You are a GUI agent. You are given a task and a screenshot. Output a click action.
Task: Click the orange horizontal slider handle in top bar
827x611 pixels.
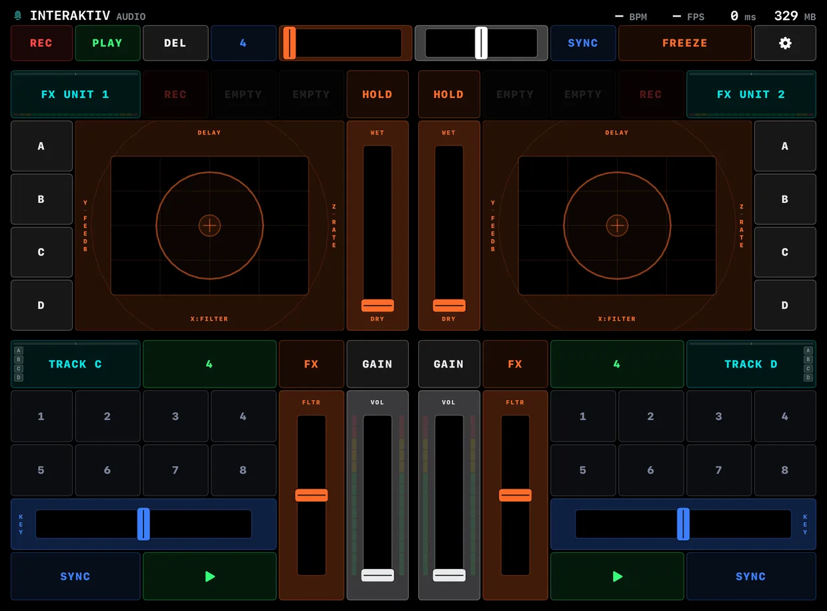coord(289,43)
